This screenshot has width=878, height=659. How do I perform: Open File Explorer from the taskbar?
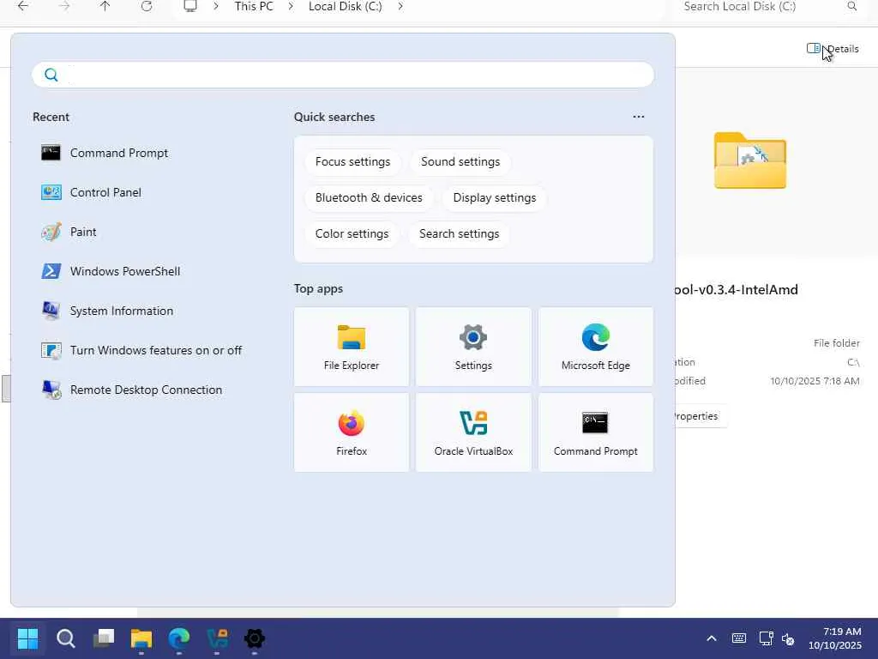pos(141,638)
